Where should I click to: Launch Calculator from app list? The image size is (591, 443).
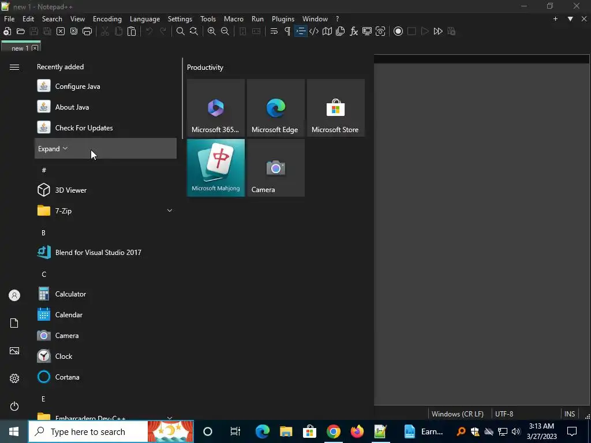pyautogui.click(x=106, y=294)
